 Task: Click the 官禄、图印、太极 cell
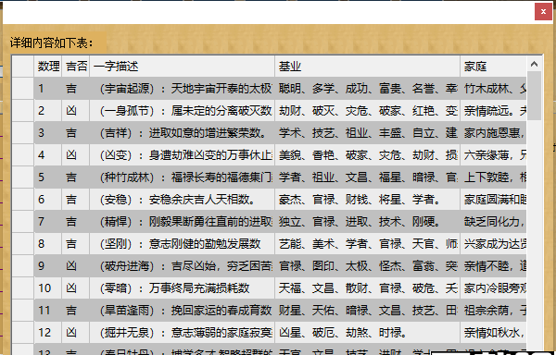point(367,266)
